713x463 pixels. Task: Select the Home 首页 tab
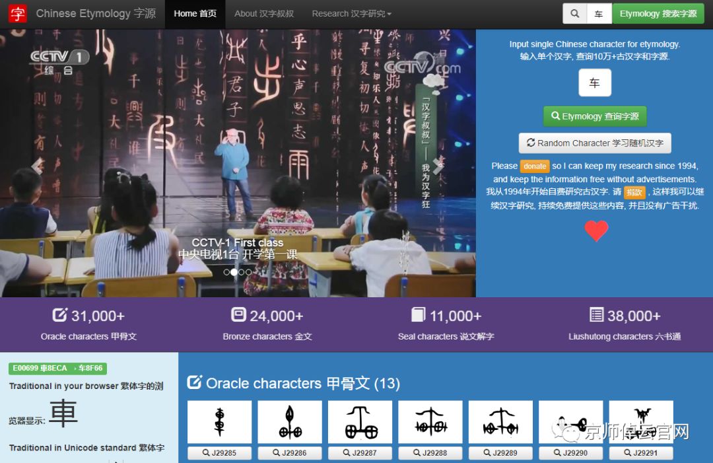point(195,13)
